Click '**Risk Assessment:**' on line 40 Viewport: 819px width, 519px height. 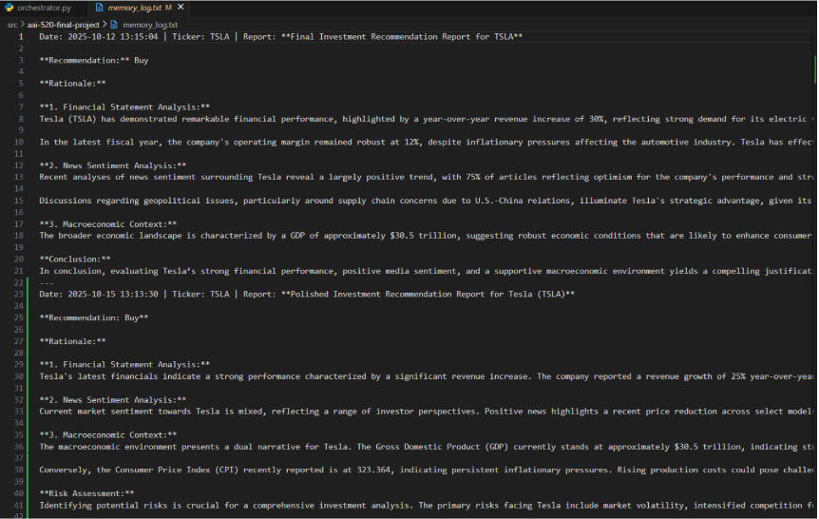tap(86, 493)
